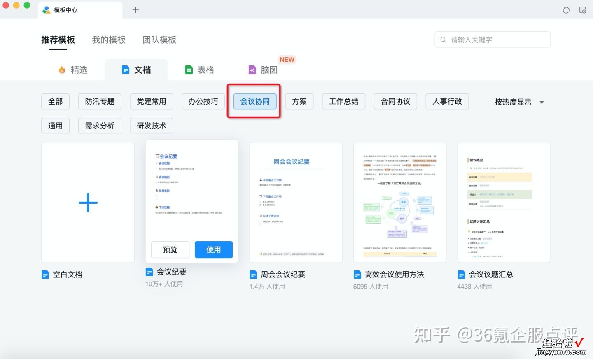Image resolution: width=593 pixels, height=359 pixels.
Task: Click the doc icon beside 空白文档
Action: pos(45,275)
